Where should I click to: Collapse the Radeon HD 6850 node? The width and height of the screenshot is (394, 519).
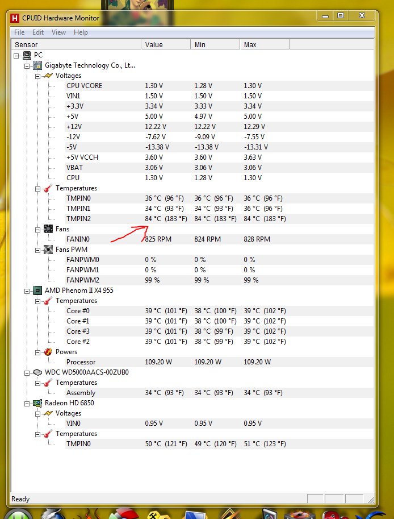[x=27, y=404]
